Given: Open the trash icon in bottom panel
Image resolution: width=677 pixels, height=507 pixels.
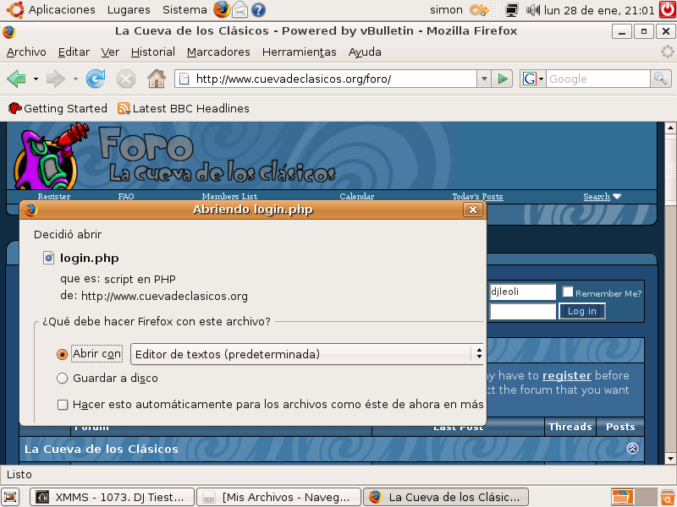Looking at the screenshot, I should 668,497.
